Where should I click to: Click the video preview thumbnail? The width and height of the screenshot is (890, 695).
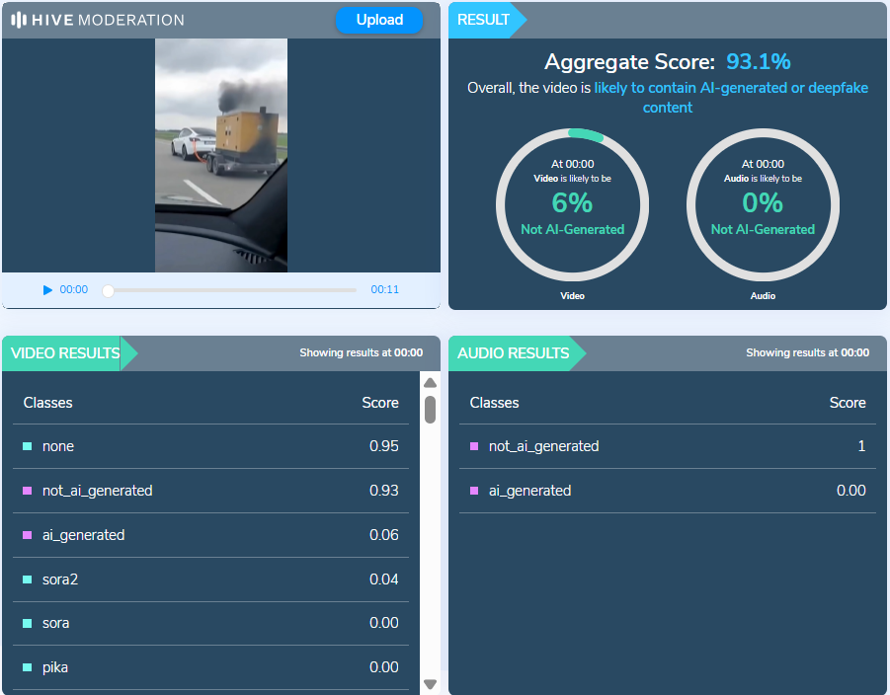[x=220, y=155]
